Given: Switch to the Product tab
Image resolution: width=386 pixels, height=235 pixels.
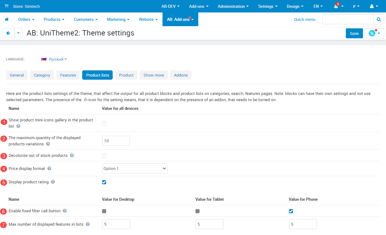Looking at the screenshot, I should click(126, 75).
